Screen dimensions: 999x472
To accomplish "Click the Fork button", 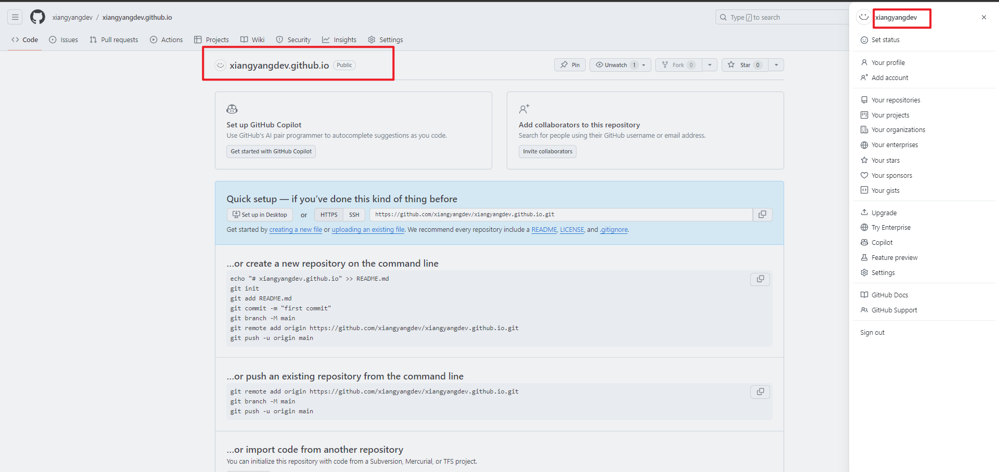I will pos(678,65).
